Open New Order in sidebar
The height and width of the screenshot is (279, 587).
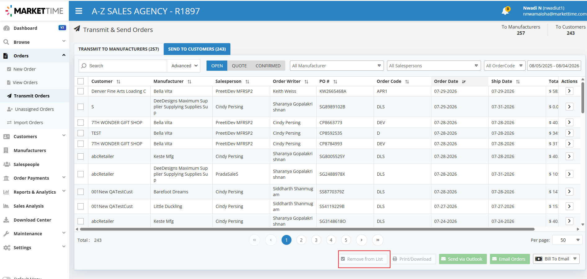(x=24, y=69)
